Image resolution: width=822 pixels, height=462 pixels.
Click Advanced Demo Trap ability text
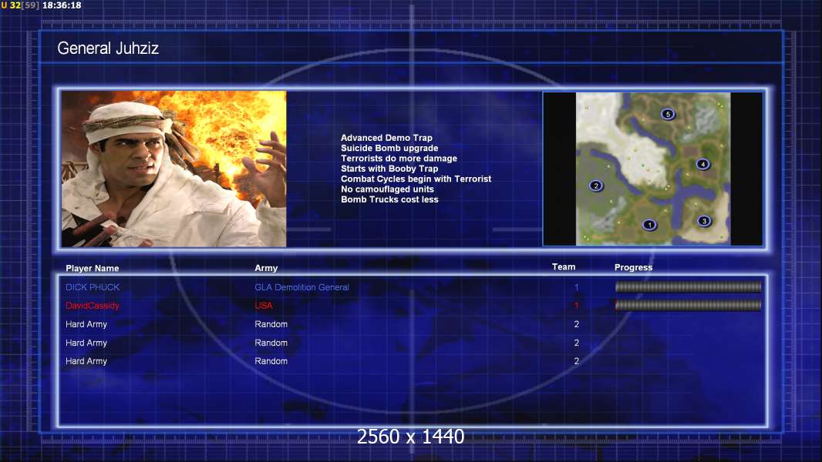pos(386,138)
